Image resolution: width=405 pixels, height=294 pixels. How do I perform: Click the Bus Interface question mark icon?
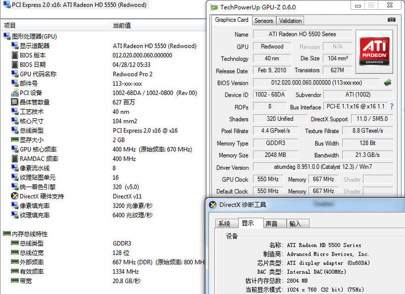pos(392,106)
